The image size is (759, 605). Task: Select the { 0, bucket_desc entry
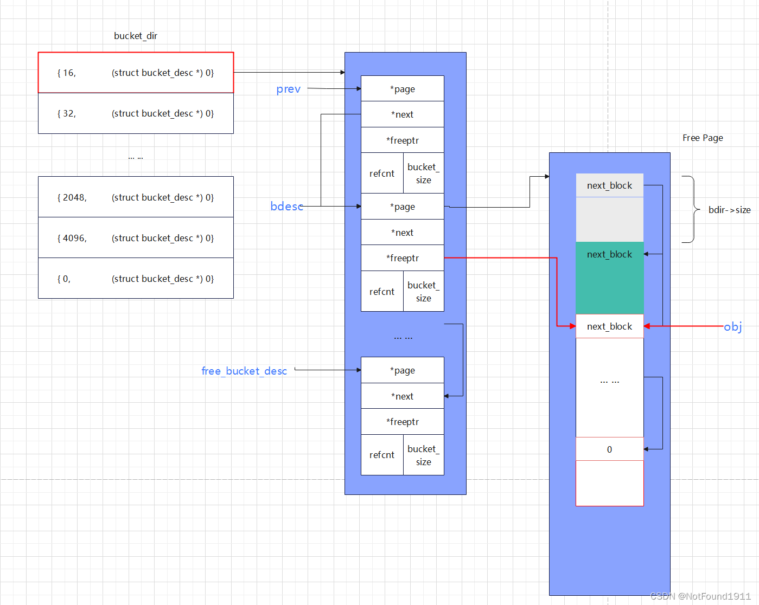click(136, 278)
